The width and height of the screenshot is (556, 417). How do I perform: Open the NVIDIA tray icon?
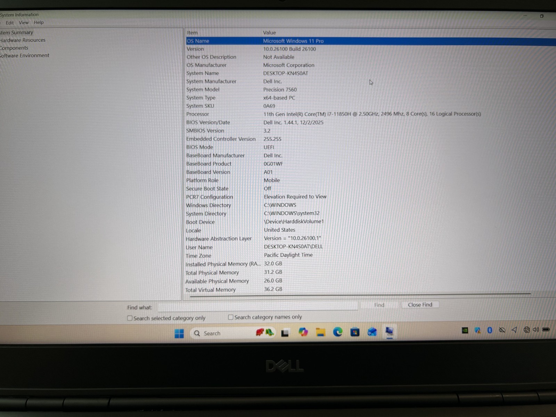(465, 330)
